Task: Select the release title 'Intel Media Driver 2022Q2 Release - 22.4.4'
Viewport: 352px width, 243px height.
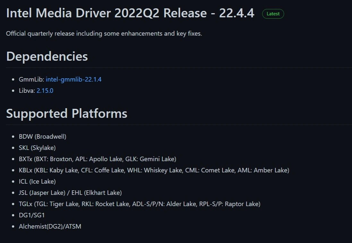Action: coord(130,13)
